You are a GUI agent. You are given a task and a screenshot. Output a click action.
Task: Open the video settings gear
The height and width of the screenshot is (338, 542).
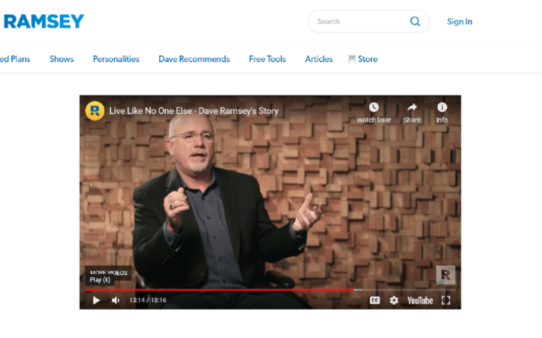click(394, 300)
